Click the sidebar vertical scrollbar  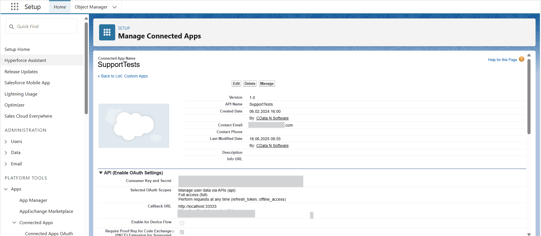tap(86, 68)
